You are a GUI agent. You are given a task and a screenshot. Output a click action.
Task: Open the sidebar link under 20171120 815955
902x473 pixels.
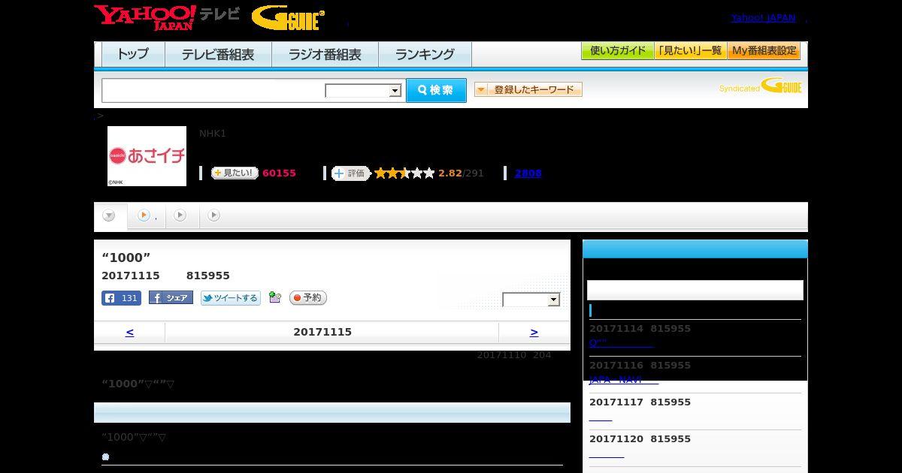point(607,453)
